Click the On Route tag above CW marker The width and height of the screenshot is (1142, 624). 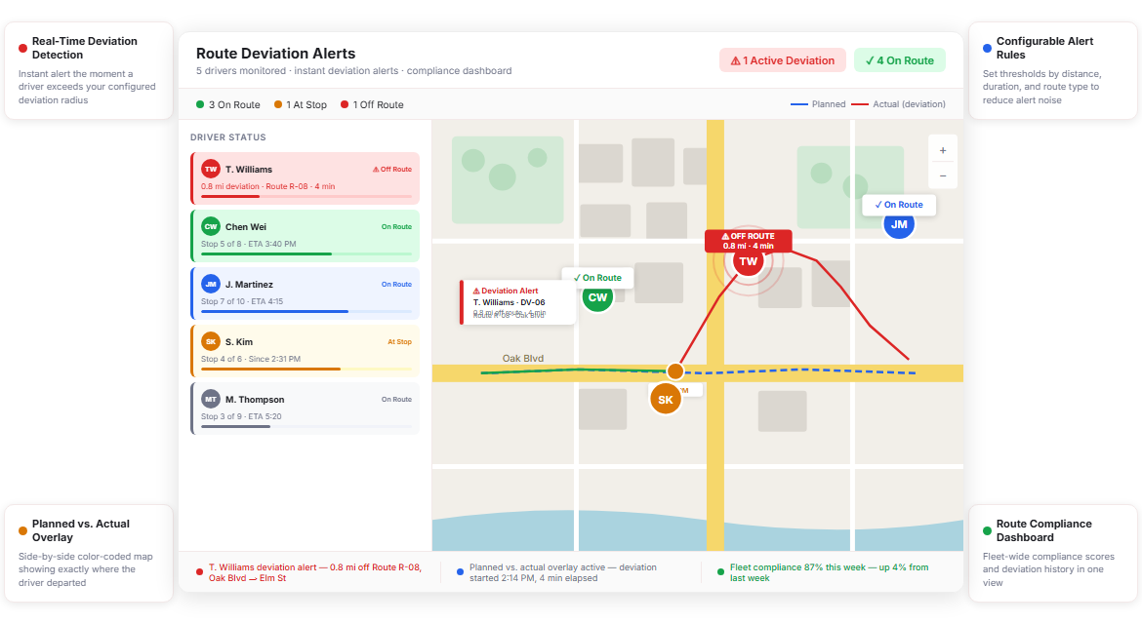click(597, 278)
